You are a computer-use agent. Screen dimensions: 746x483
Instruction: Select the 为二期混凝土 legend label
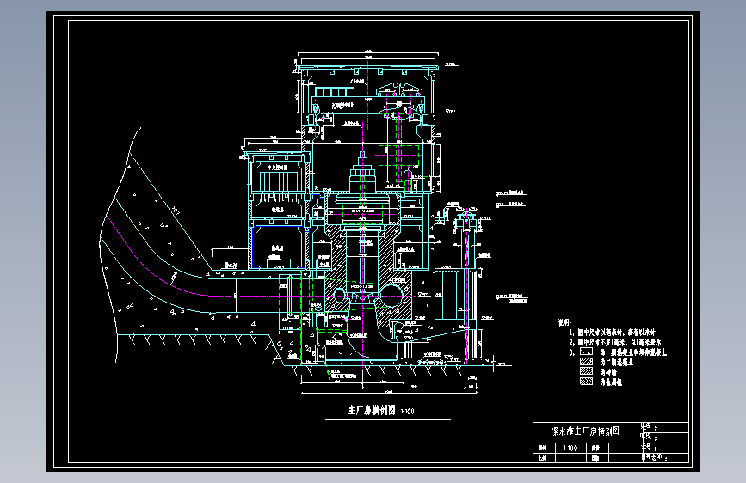[617, 363]
